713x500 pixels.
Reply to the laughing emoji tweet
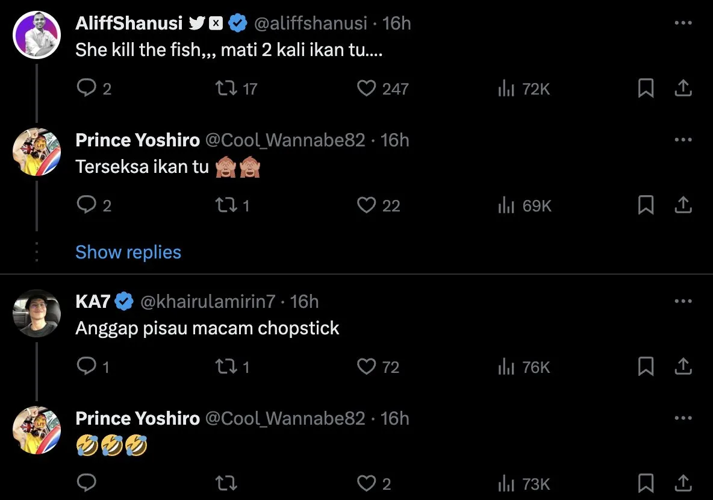87,483
